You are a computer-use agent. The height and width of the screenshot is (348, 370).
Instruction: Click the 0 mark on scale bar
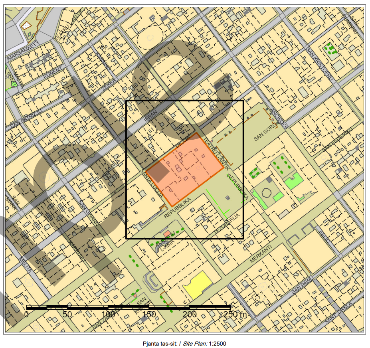pyautogui.click(x=26, y=314)
